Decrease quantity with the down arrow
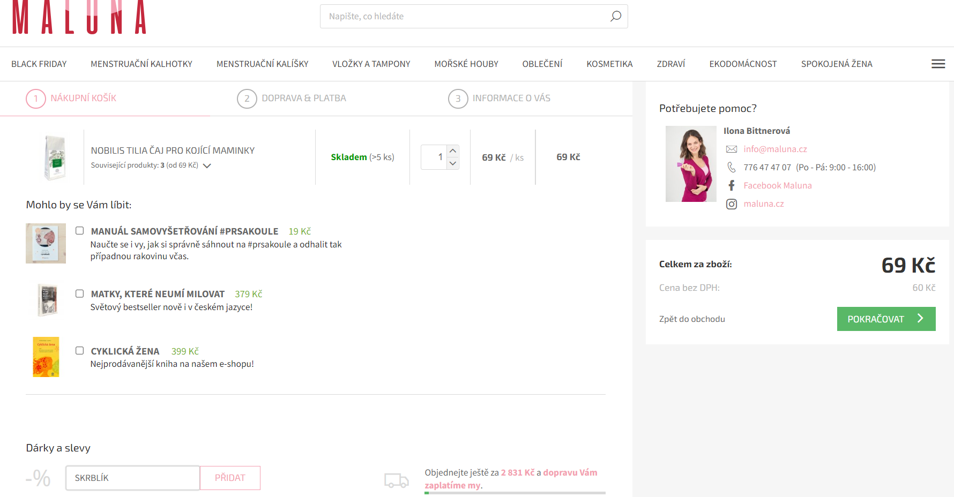Screen dimensions: 954x497 (453, 163)
